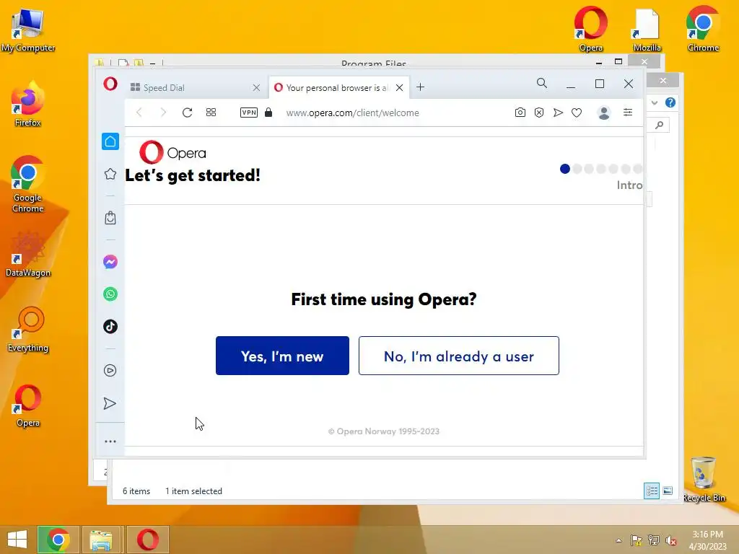Select the Chrome shortcut at top right

click(703, 29)
